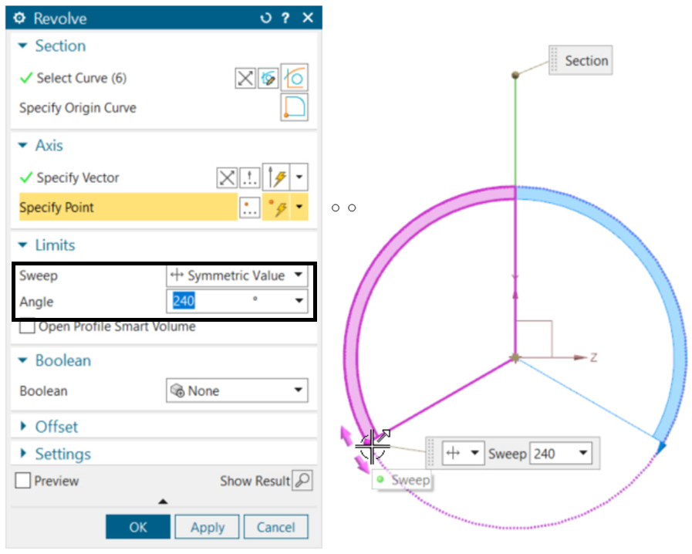Click the Apply button

pos(208,527)
